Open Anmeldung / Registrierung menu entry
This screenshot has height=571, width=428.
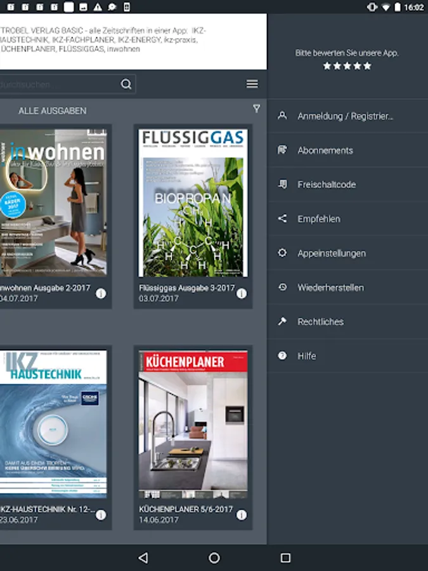tap(347, 116)
